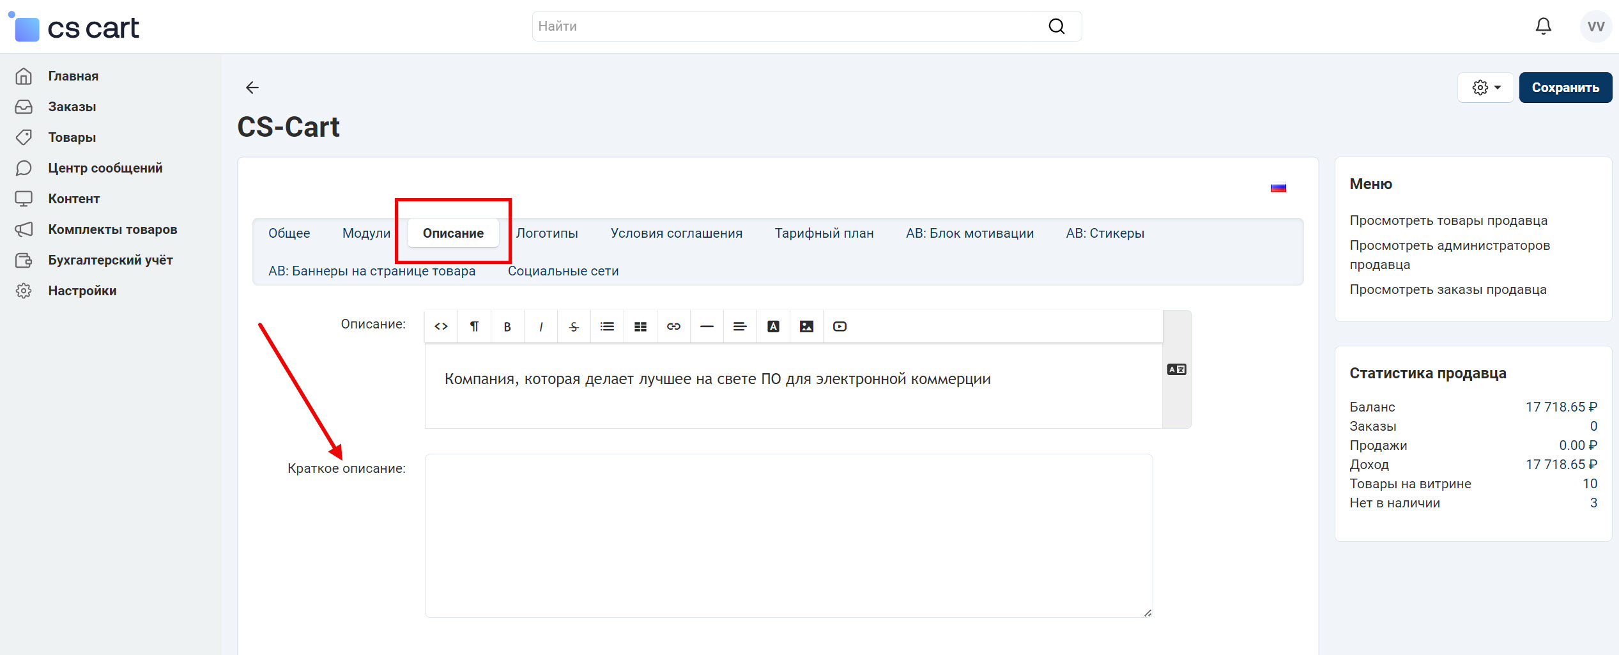Open Просмотреть товары продавца link

pos(1448,220)
